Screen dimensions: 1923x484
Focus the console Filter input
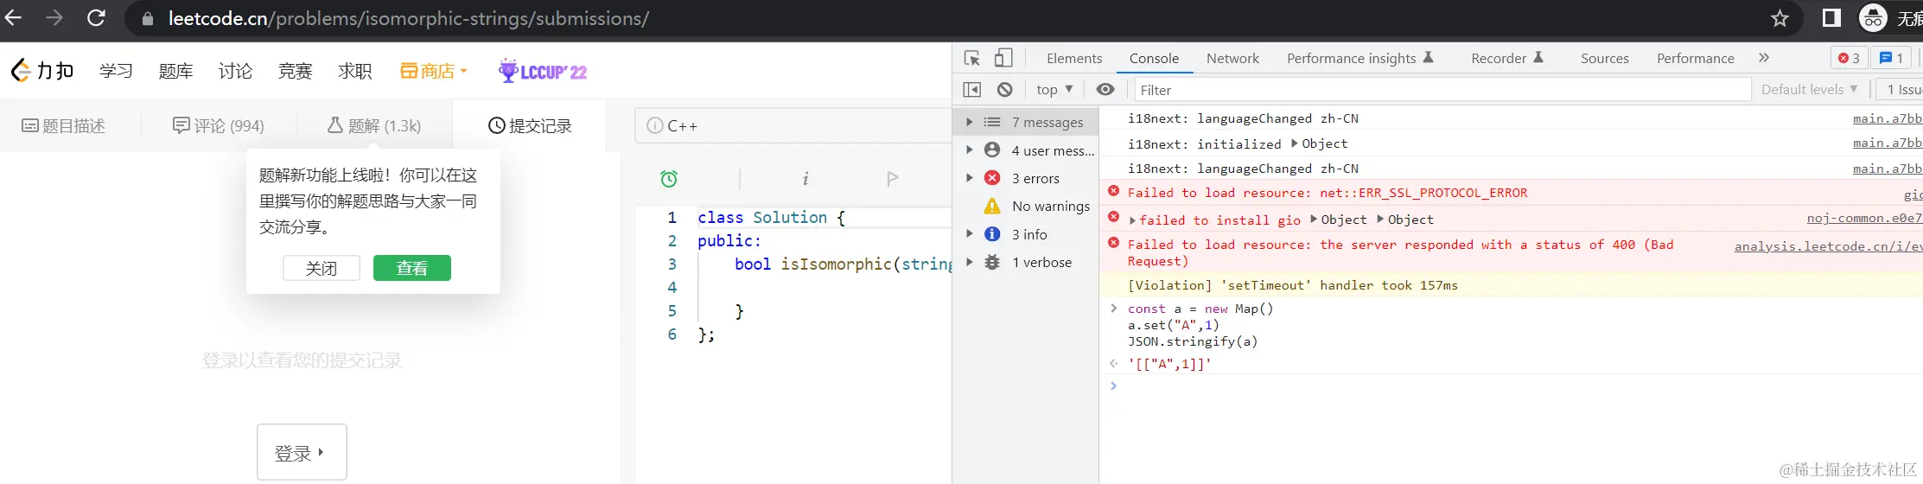(x=1442, y=89)
